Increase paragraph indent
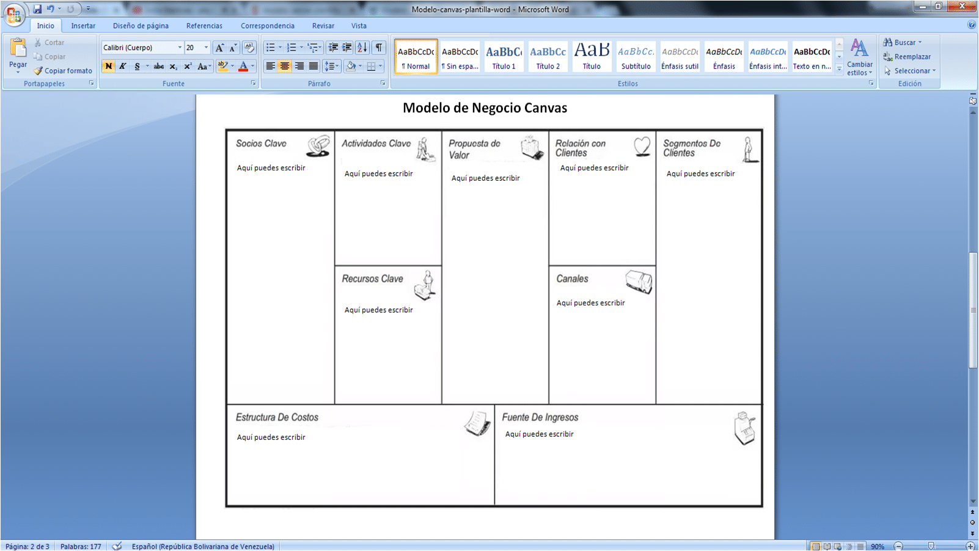 tap(346, 48)
